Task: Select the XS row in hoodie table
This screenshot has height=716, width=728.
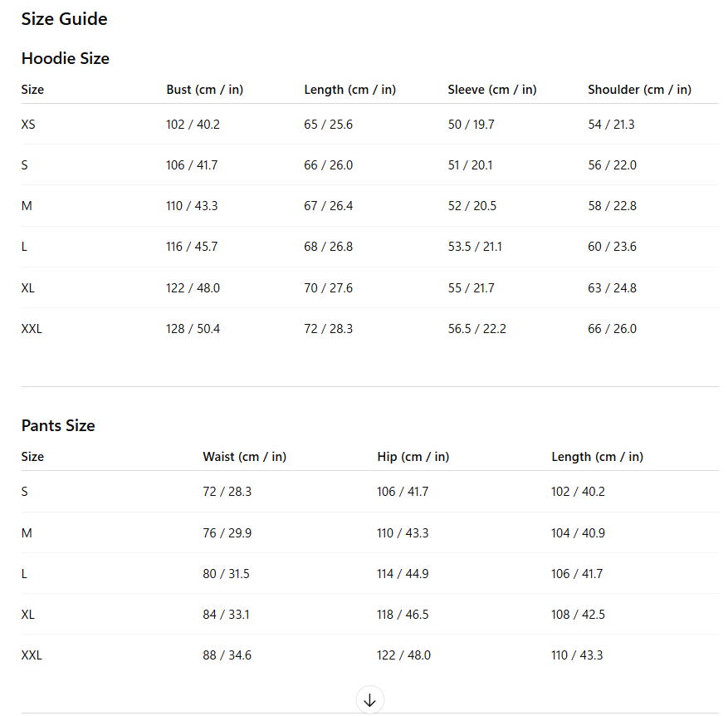Action: (x=28, y=125)
